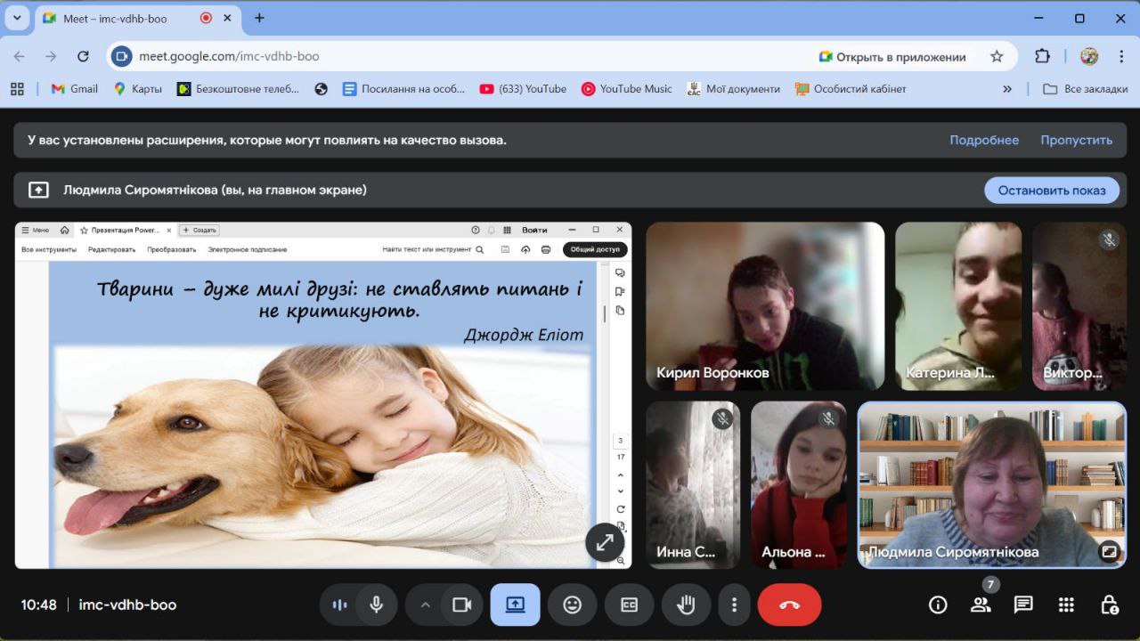Show the participants list
The width and height of the screenshot is (1140, 641).
[981, 604]
